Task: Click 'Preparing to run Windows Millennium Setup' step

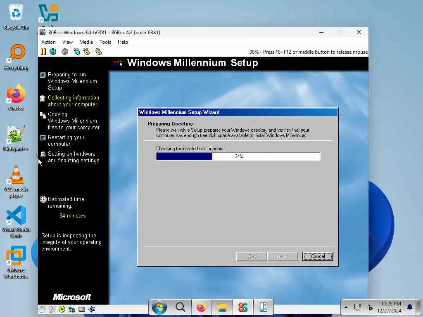Action: (72, 81)
